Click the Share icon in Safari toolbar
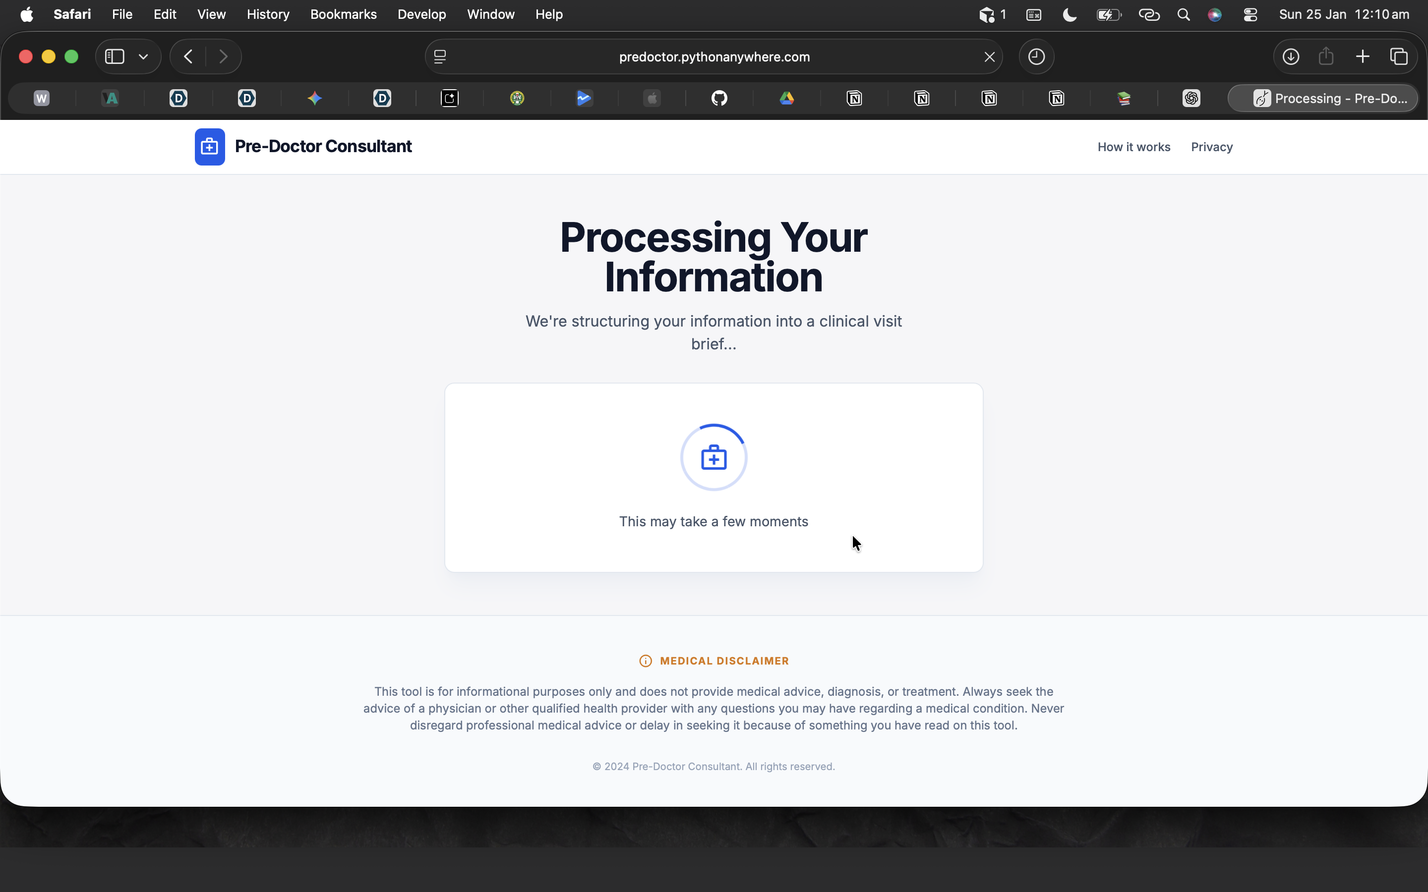The height and width of the screenshot is (892, 1428). (1326, 56)
